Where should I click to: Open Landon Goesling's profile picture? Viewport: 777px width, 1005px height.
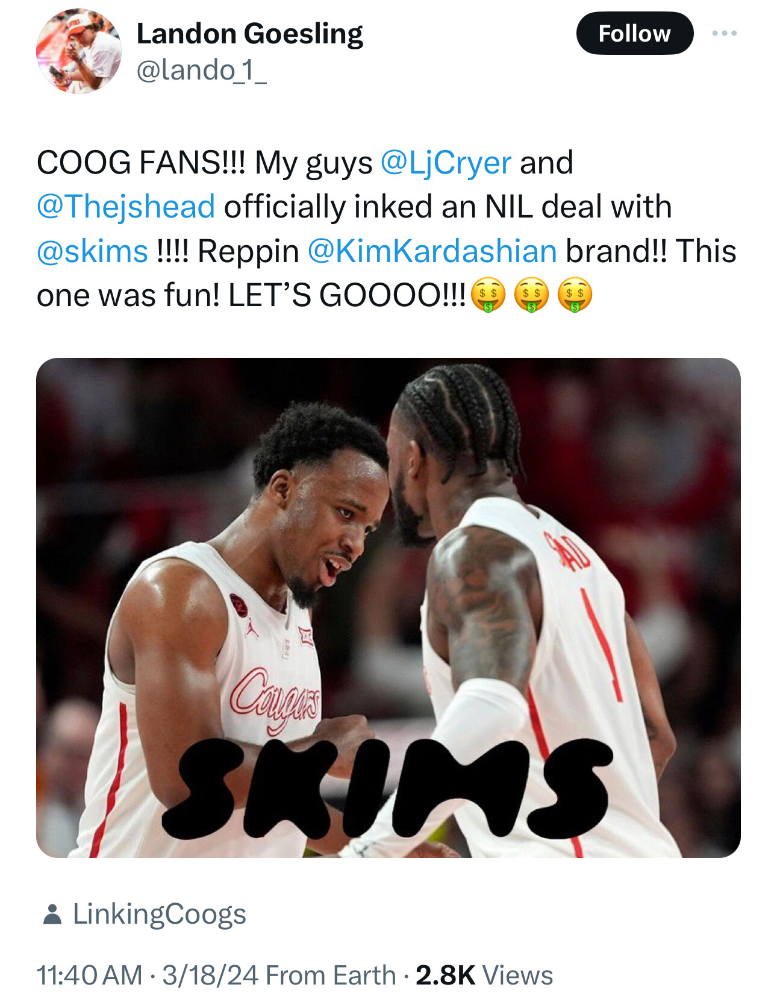(x=78, y=51)
